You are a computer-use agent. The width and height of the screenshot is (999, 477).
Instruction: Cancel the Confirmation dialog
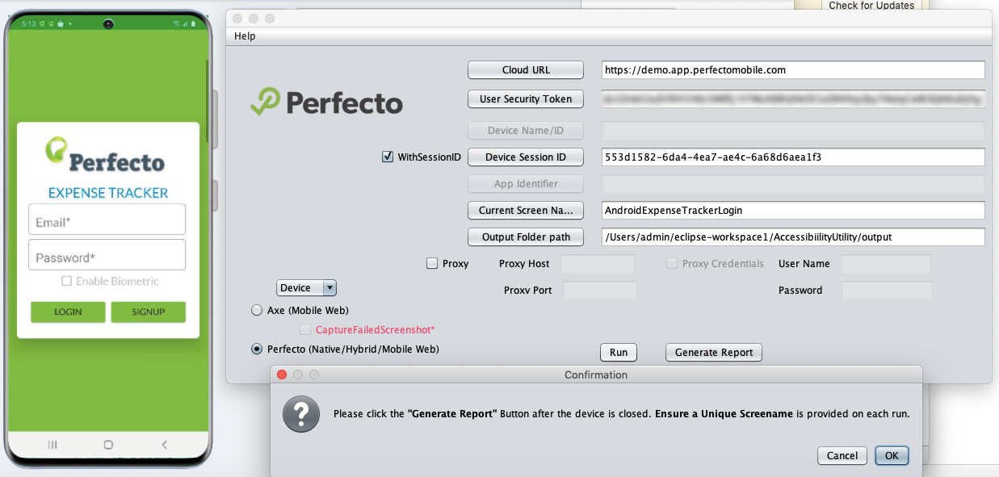coord(842,455)
